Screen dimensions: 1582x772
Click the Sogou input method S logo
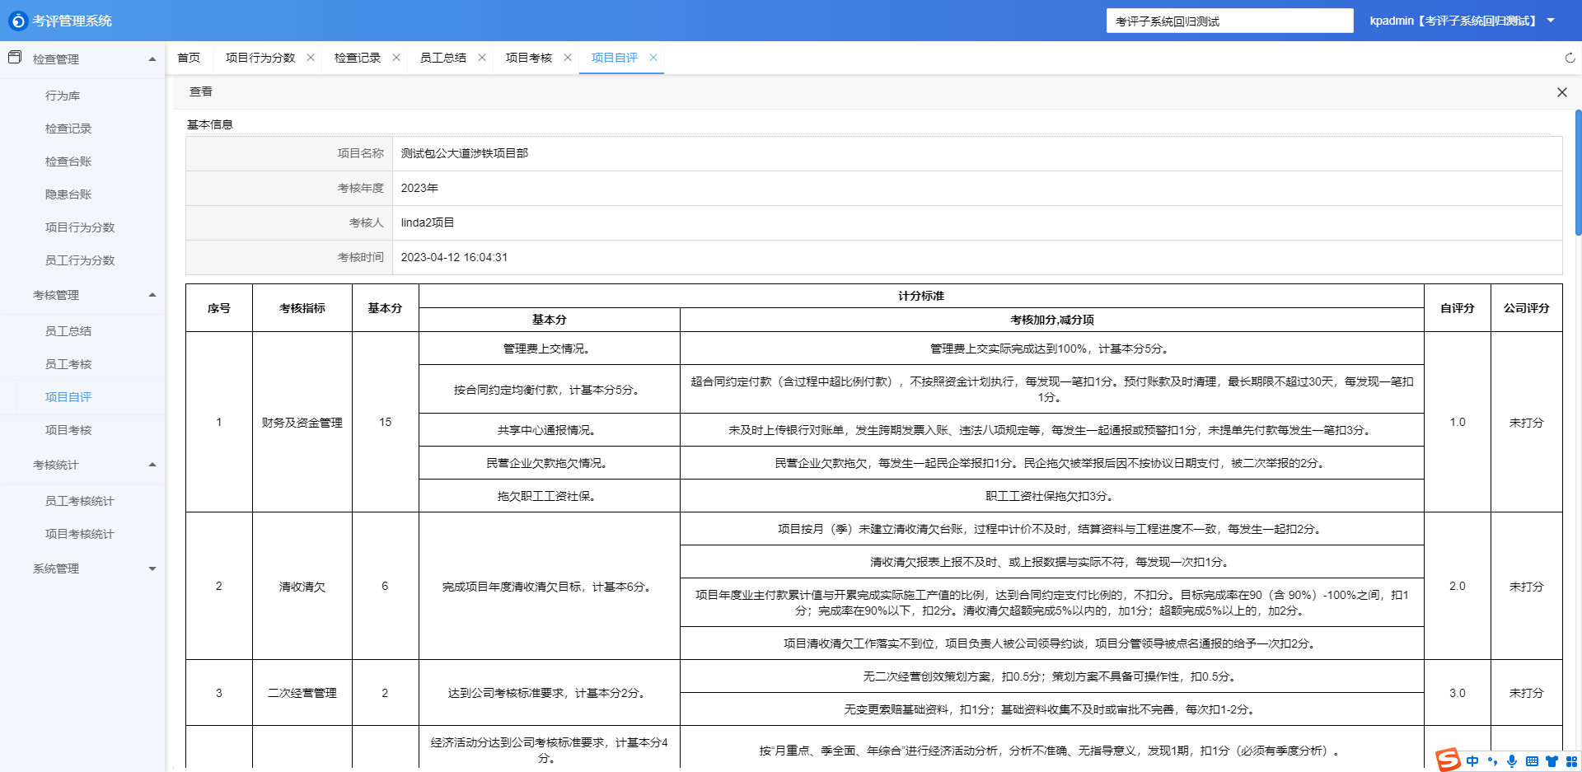(1448, 760)
